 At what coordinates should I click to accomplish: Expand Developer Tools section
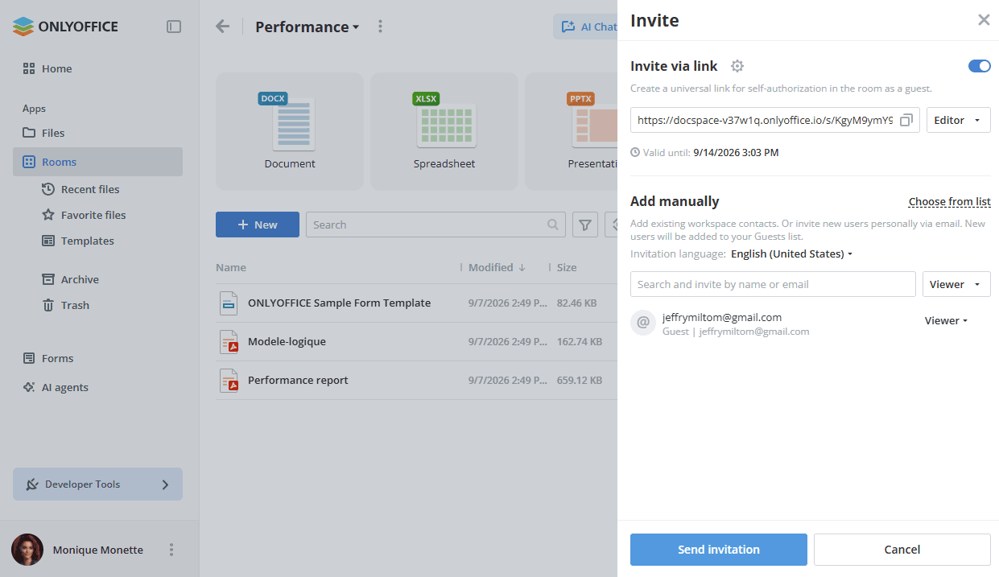tap(97, 484)
